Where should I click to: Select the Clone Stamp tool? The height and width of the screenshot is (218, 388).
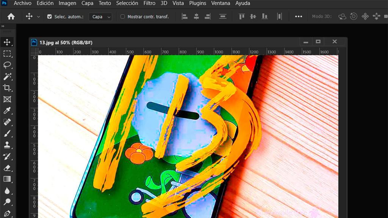click(x=7, y=145)
